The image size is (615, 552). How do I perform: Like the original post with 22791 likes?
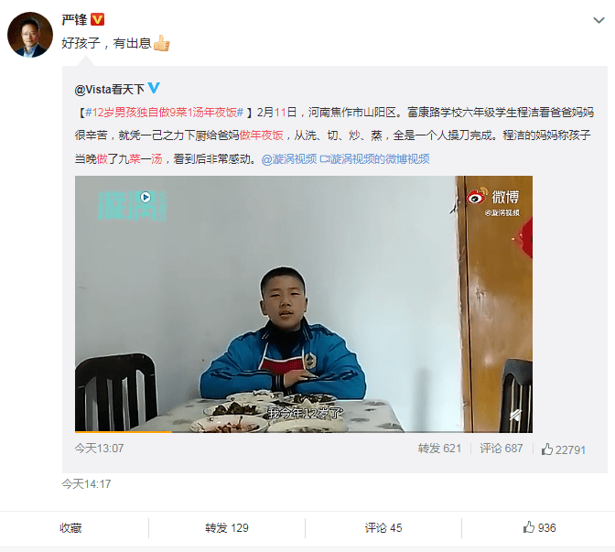pos(564,449)
